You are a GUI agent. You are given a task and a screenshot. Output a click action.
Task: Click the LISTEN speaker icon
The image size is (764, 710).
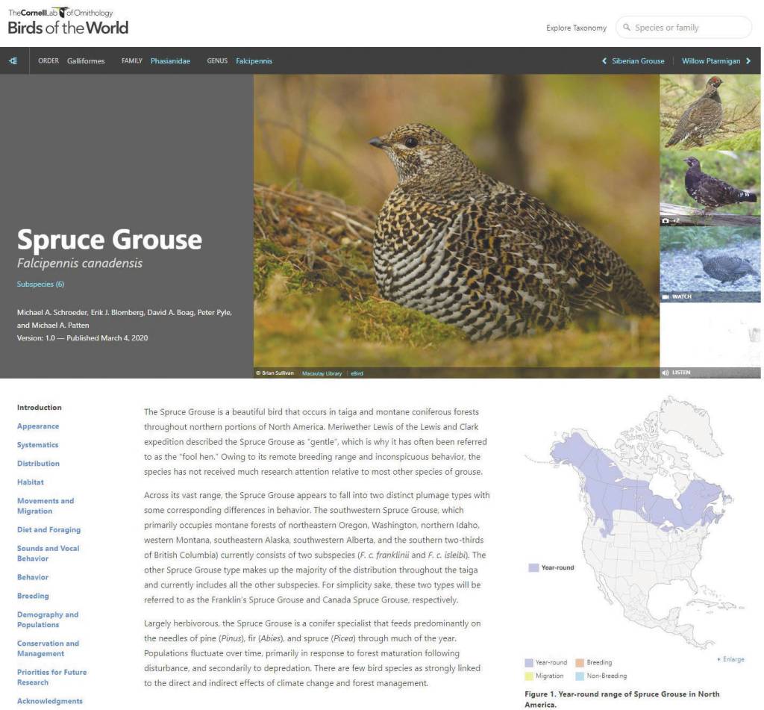[665, 373]
